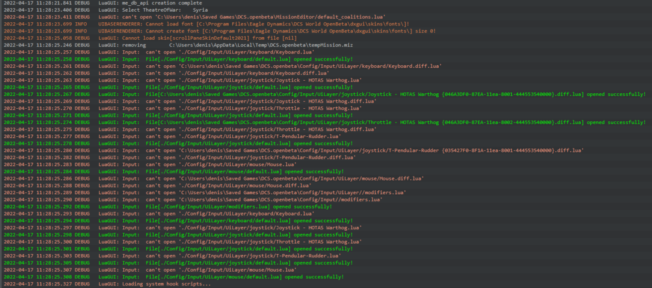Select the 11:28:25.297 Joystick HOTAS Warthog.lua line
The image size is (652, 288).
pos(183,228)
